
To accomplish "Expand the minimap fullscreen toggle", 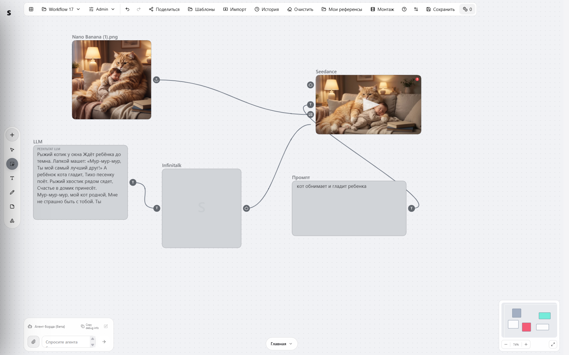I will click(553, 344).
